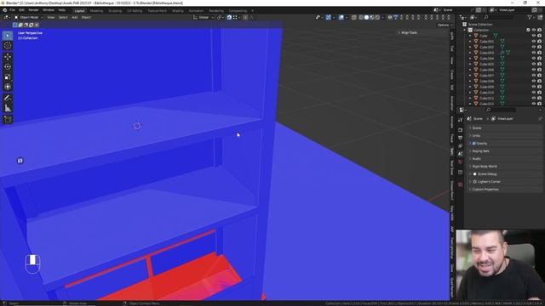This screenshot has height=306, width=545.
Task: Open Global transform orientation dropdown
Action: 204,17
